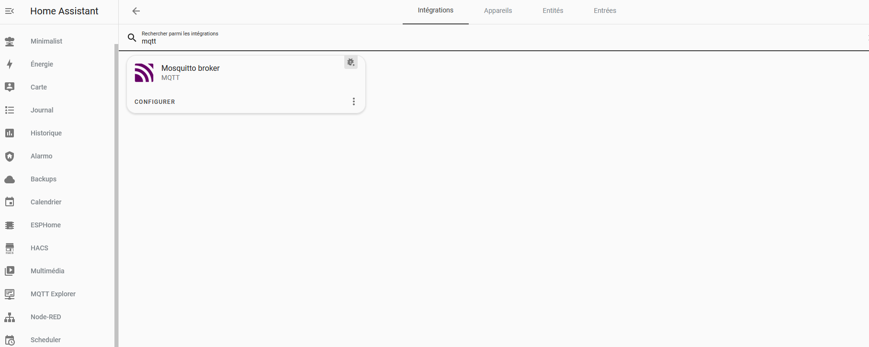Click the Calendrier calendar icon
Viewport: 869px width, 347px height.
point(10,202)
